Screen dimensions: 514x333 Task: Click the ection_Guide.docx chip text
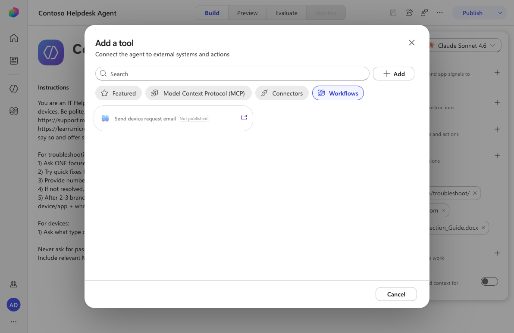click(x=454, y=228)
